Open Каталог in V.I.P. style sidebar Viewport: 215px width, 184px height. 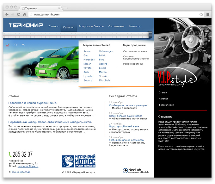(x=163, y=99)
